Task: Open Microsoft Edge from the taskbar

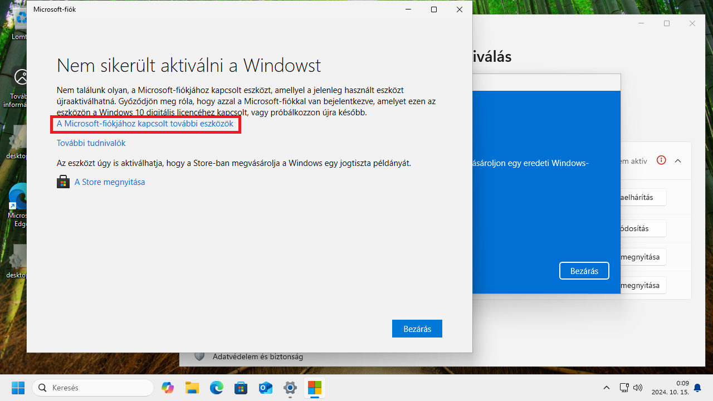Action: point(217,387)
